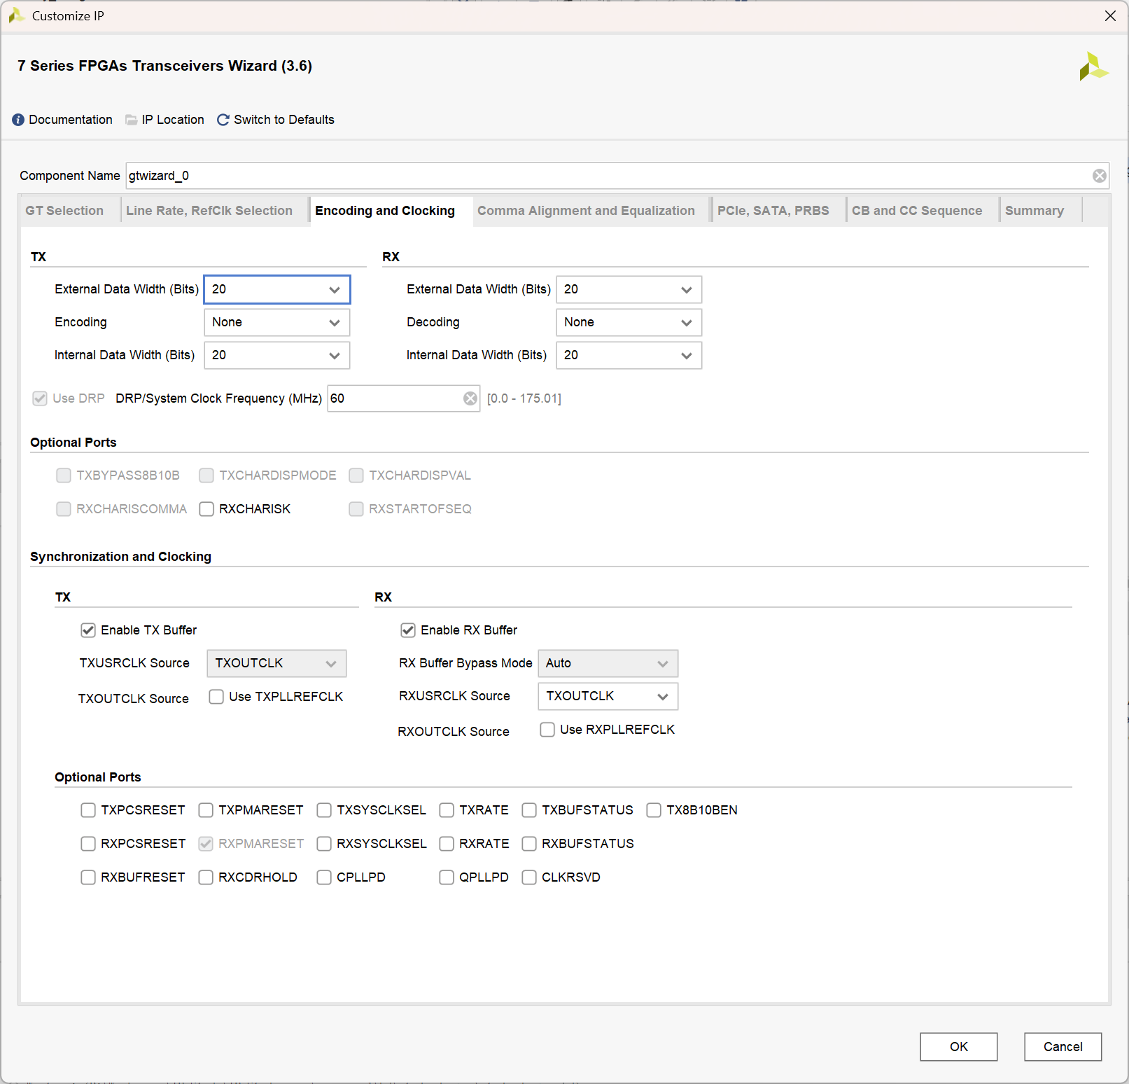Enable the RXSYSCLKSEL port checkbox

click(324, 844)
